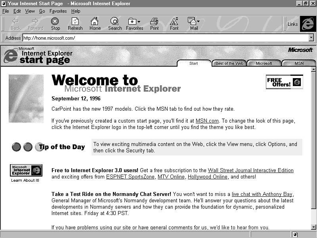Click the Forward arrow toolbar button

click(x=36, y=24)
